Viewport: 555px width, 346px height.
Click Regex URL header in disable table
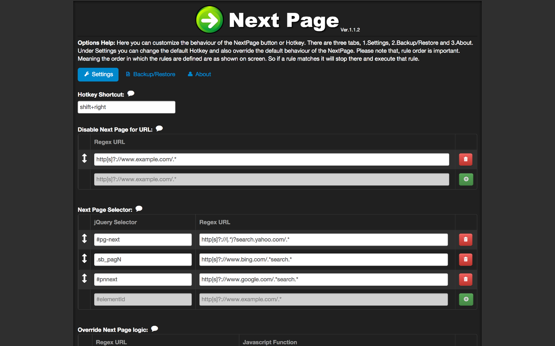[110, 142]
